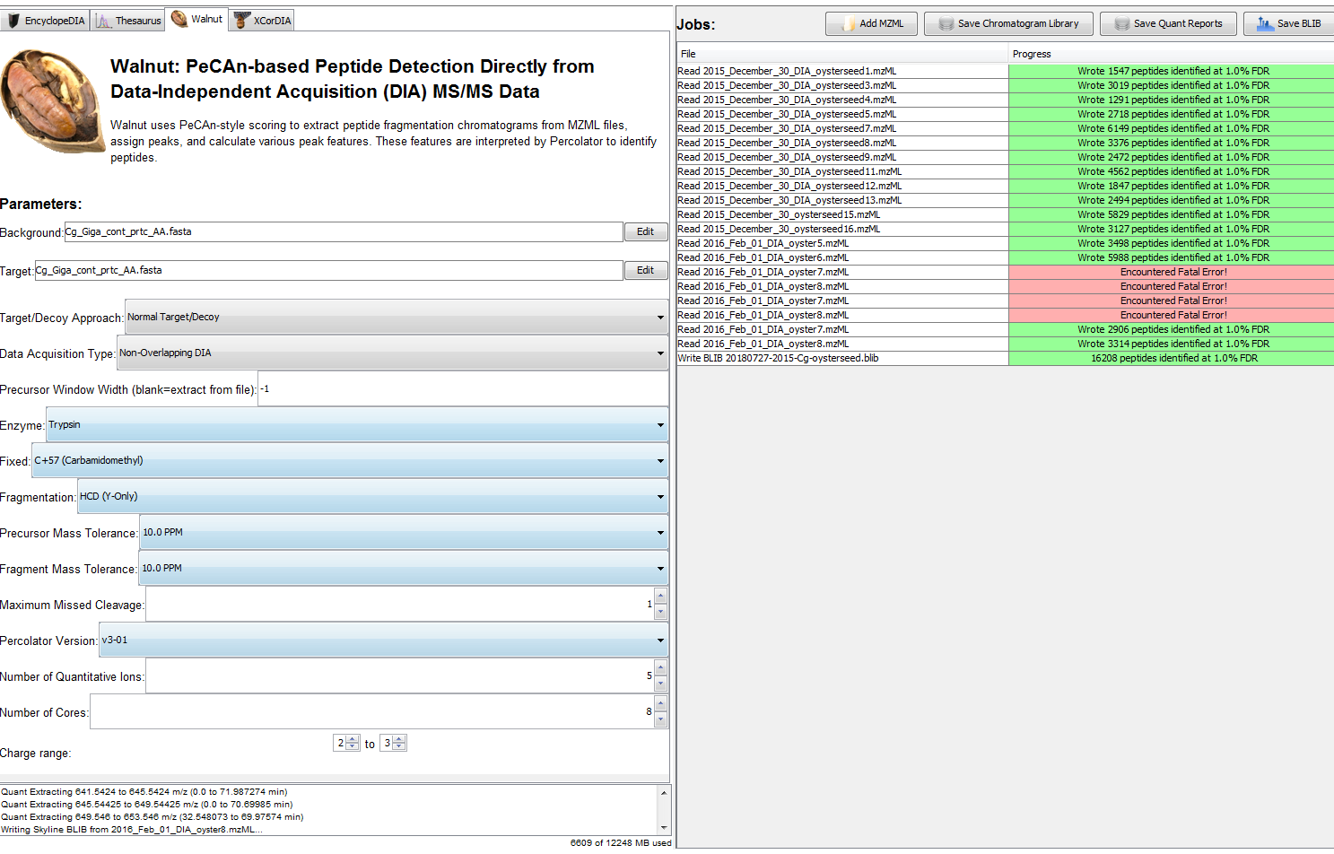Click the Precursor Window Width field

click(463, 389)
